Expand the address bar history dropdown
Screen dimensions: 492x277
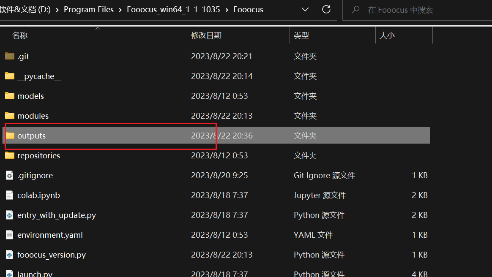coord(305,10)
